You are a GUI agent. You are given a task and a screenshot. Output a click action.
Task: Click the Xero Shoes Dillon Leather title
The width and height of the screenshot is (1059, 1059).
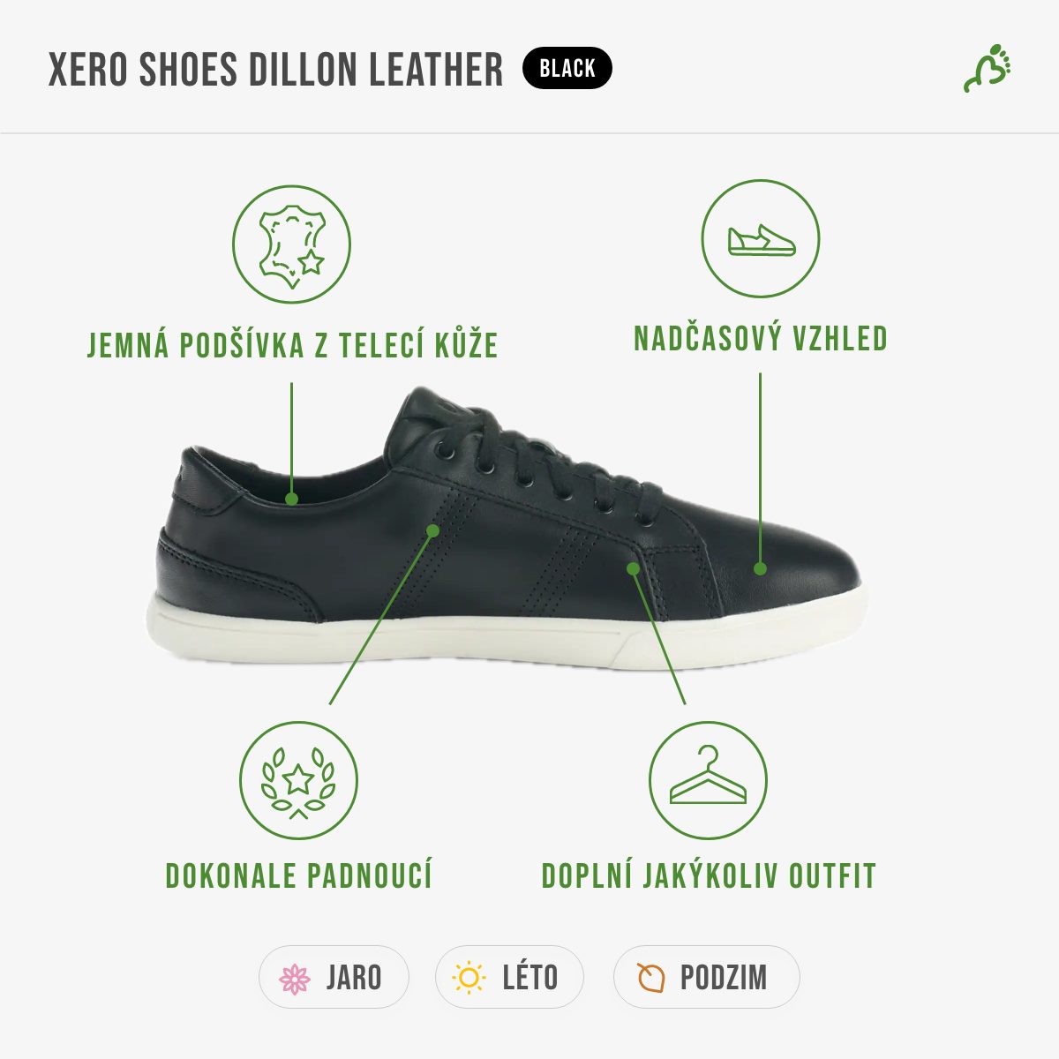[x=275, y=69]
